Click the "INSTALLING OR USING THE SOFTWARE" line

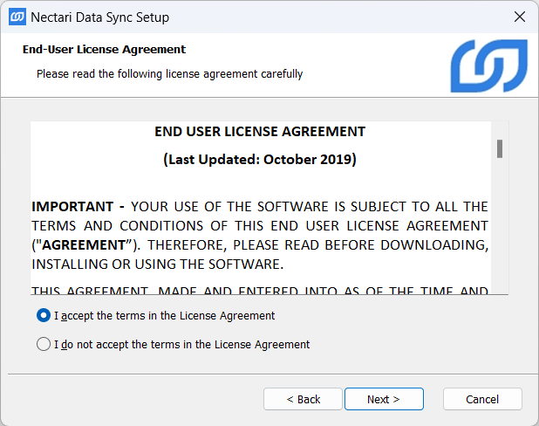pyautogui.click(x=157, y=264)
